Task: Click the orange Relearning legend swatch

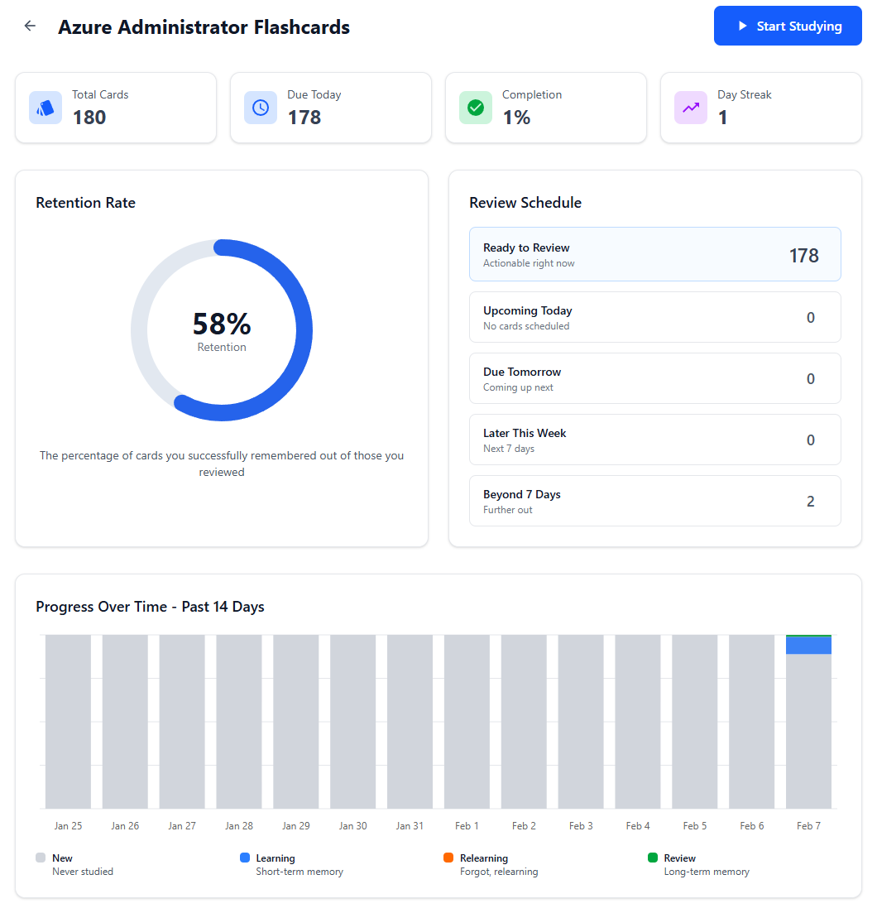Action: tap(448, 858)
